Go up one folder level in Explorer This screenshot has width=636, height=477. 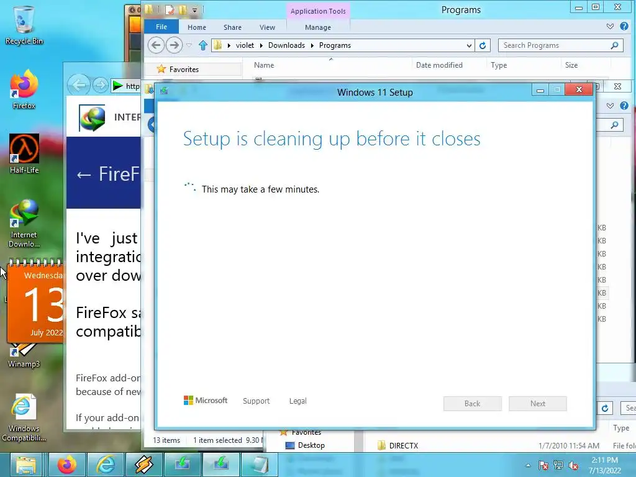(203, 45)
